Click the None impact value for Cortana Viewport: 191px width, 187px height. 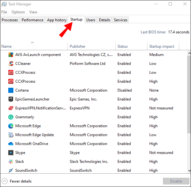point(154,90)
